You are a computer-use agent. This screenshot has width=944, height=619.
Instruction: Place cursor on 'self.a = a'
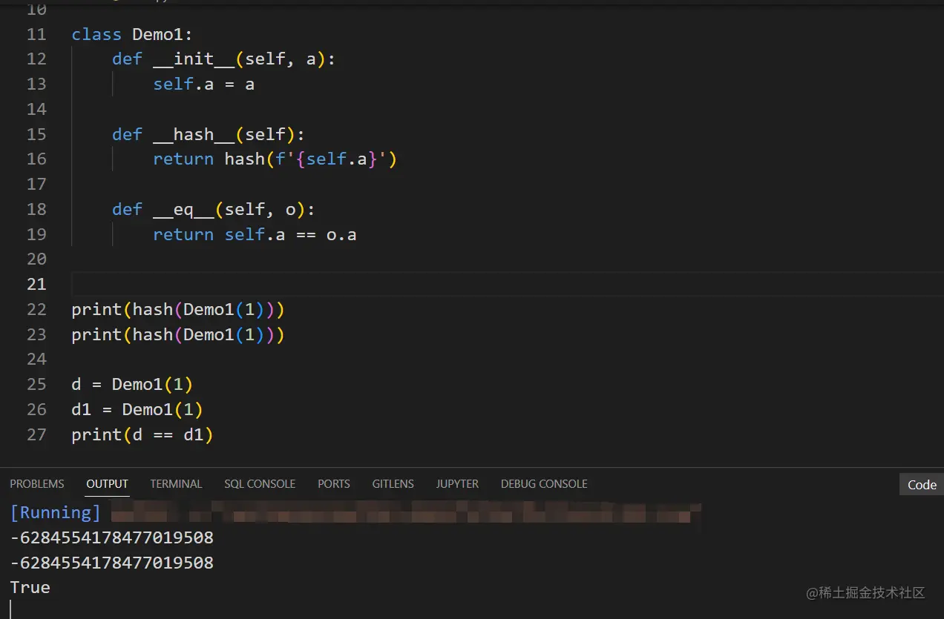[204, 85]
